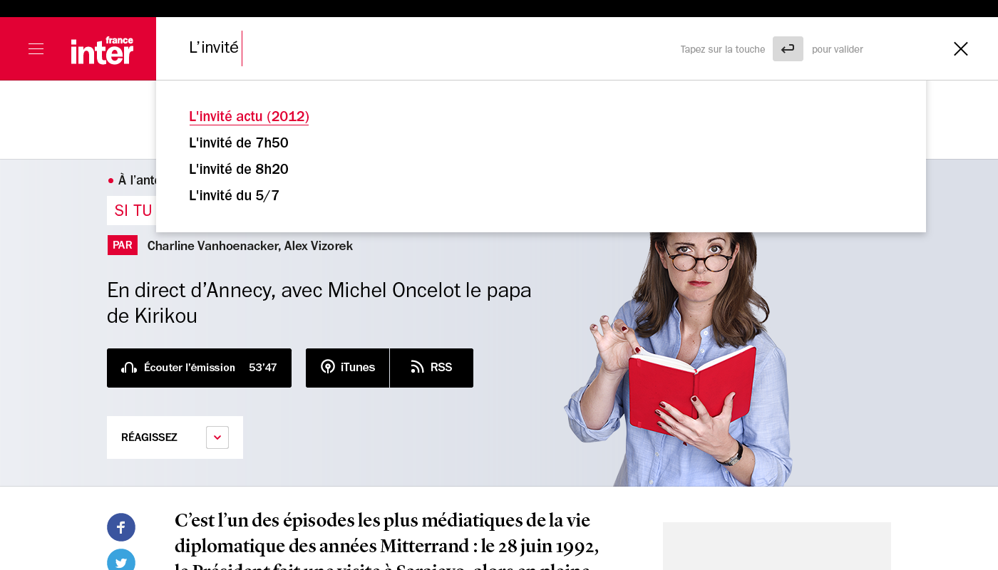Screen dimensions: 998x570
Task: Choose L'invité du 5/7 suggestion
Action: pyautogui.click(x=234, y=195)
